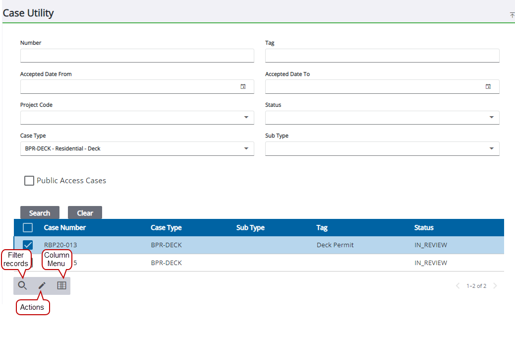
Task: Click the Clear button
Action: coord(85,213)
